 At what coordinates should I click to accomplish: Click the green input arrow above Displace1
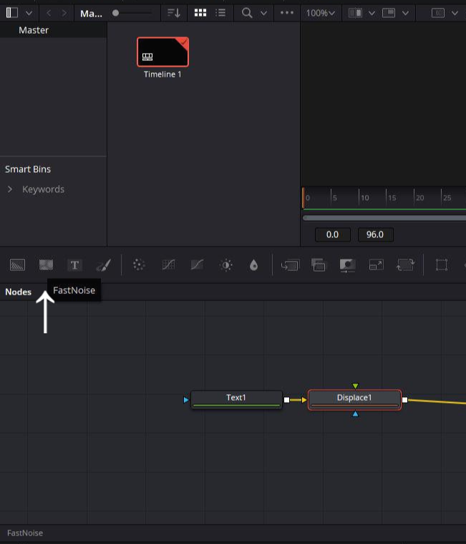[355, 386]
